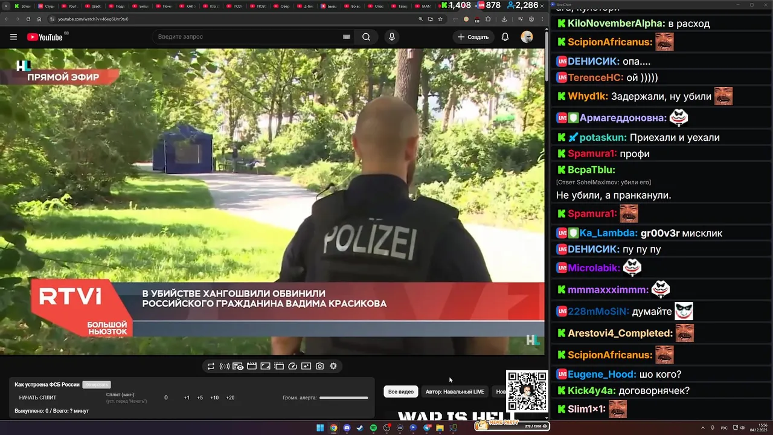Click the RTVI live video frame
The height and width of the screenshot is (435, 773).
272,201
